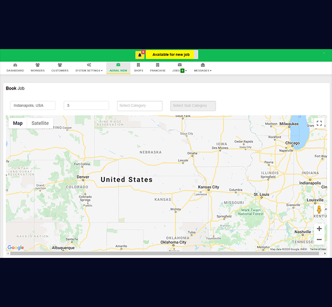Click St. Louis on the map
This screenshot has height=307, width=332.
(x=262, y=194)
